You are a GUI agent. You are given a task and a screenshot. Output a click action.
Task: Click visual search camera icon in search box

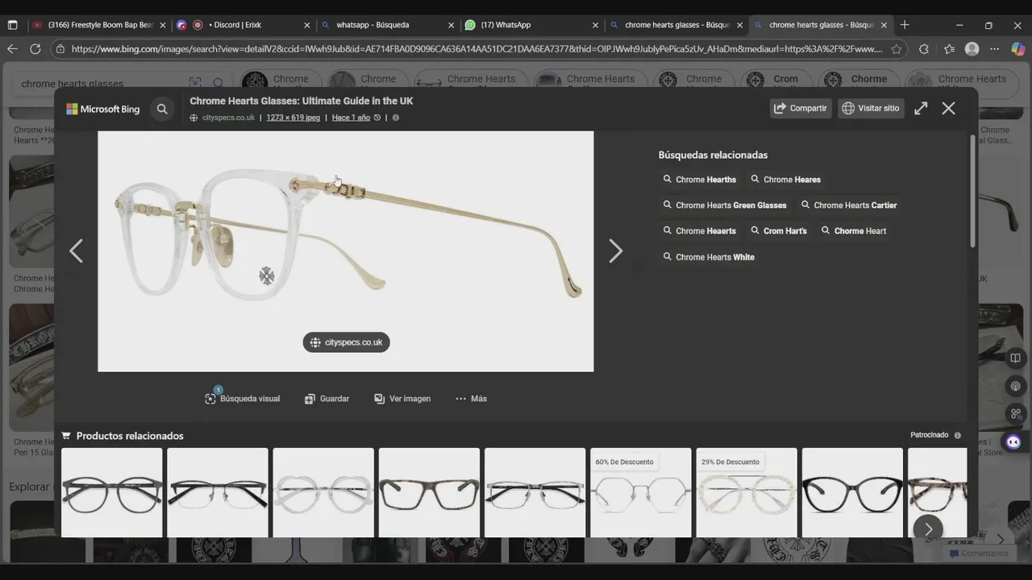coord(195,83)
